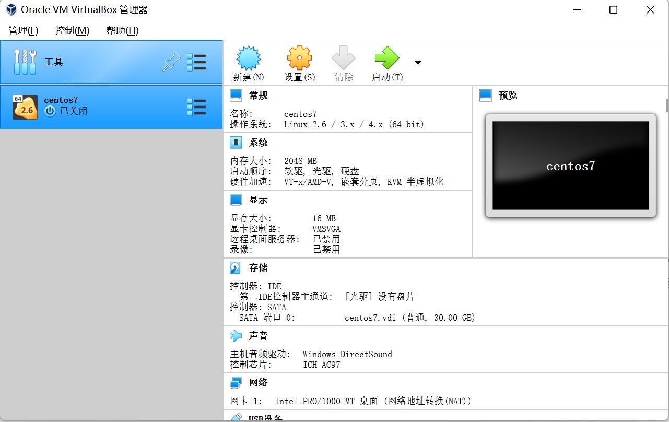Click the 预览 panel heading
Viewport: 669px width, 422px height.
[x=508, y=96]
